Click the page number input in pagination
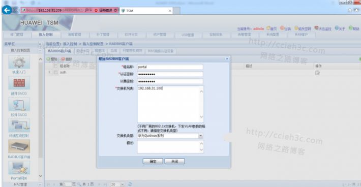The width and height of the screenshot is (361, 187). point(67,184)
